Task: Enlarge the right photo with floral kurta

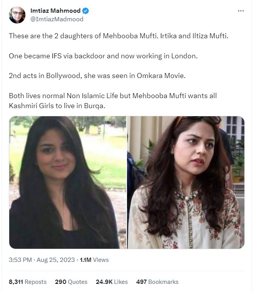Action: click(186, 182)
